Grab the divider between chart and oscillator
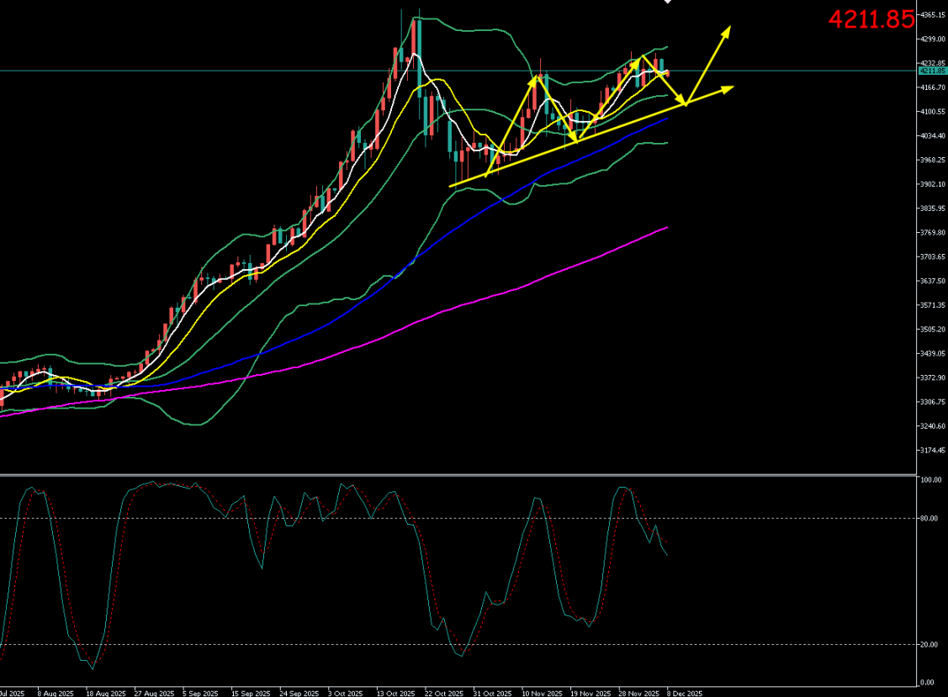The width and height of the screenshot is (948, 697). [x=454, y=475]
